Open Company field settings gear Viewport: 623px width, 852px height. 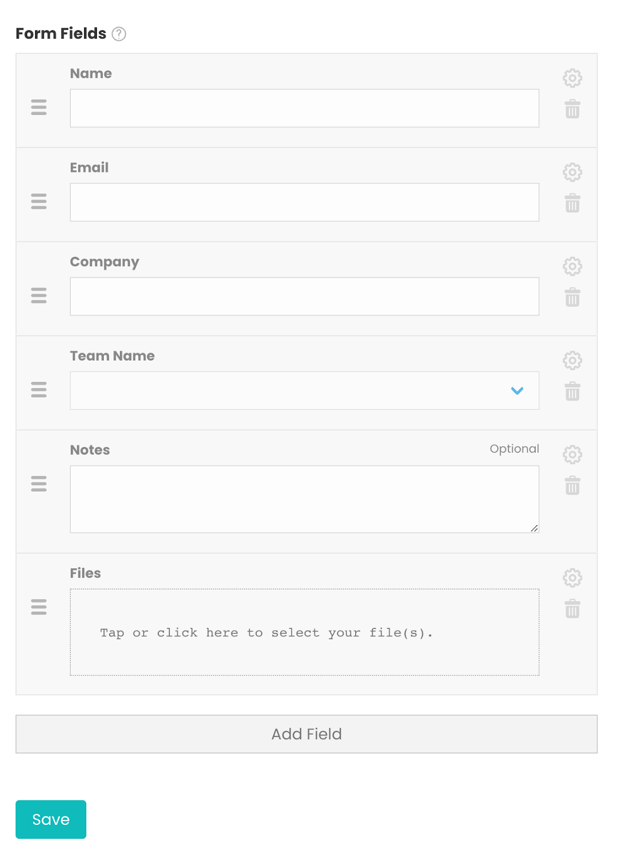(x=572, y=266)
